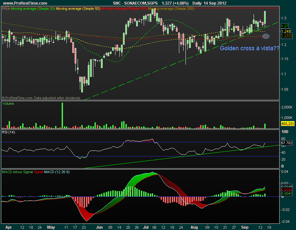Click the 80 level on RSI axis
296x230 pixels.
(x=284, y=139)
